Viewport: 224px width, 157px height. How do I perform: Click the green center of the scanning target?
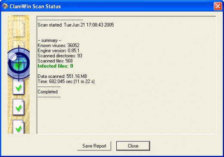[18, 65]
